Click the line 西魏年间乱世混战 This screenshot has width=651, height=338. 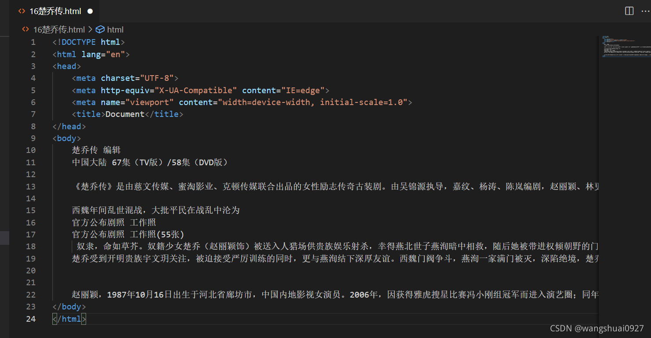point(156,211)
